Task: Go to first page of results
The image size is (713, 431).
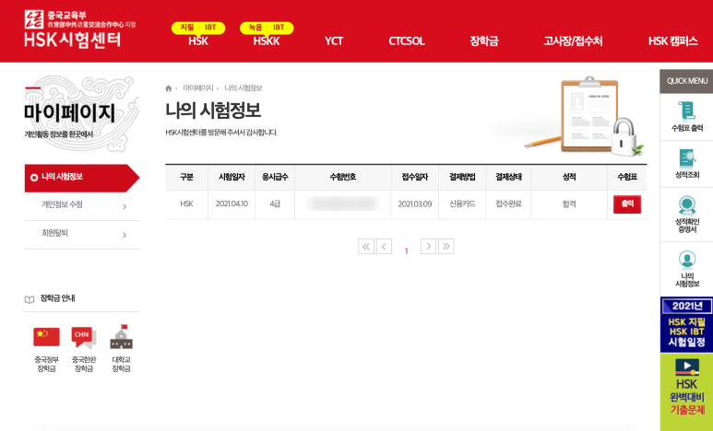Action: pos(366,246)
